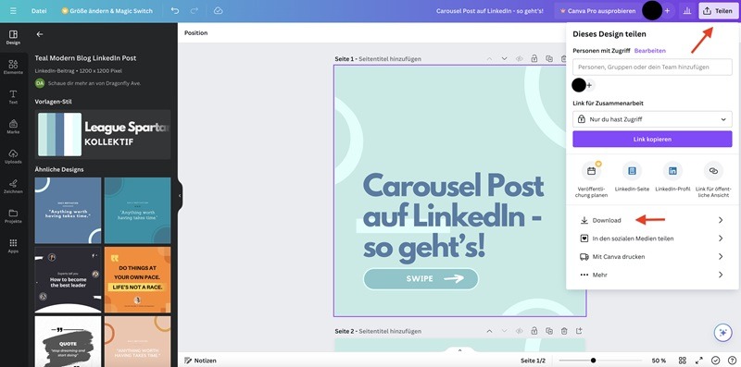The image size is (741, 367).
Task: Select teal 'Anything worth having' template
Action: pyautogui.click(x=137, y=211)
